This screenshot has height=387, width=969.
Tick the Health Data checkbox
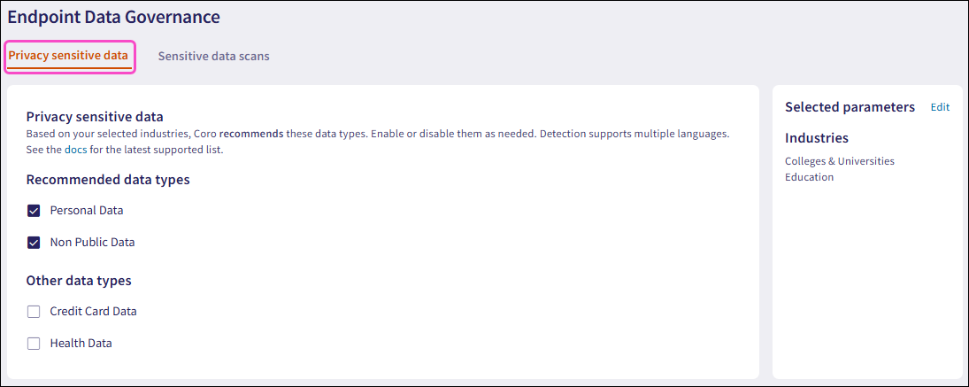click(35, 344)
